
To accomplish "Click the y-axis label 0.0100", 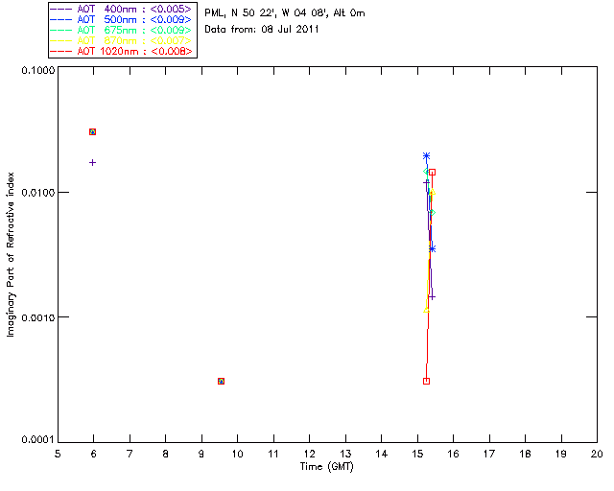I will tap(38, 193).
